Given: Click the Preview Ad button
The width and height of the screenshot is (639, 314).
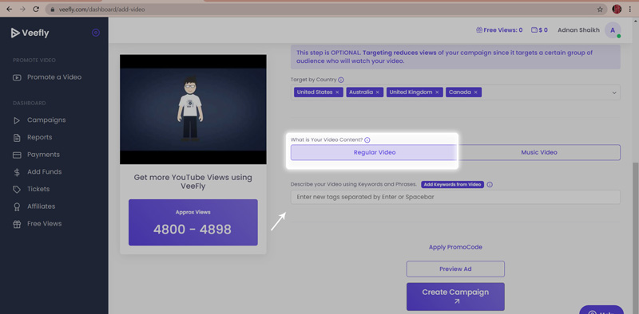Looking at the screenshot, I should (x=455, y=269).
